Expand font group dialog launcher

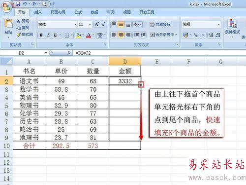click(105, 44)
